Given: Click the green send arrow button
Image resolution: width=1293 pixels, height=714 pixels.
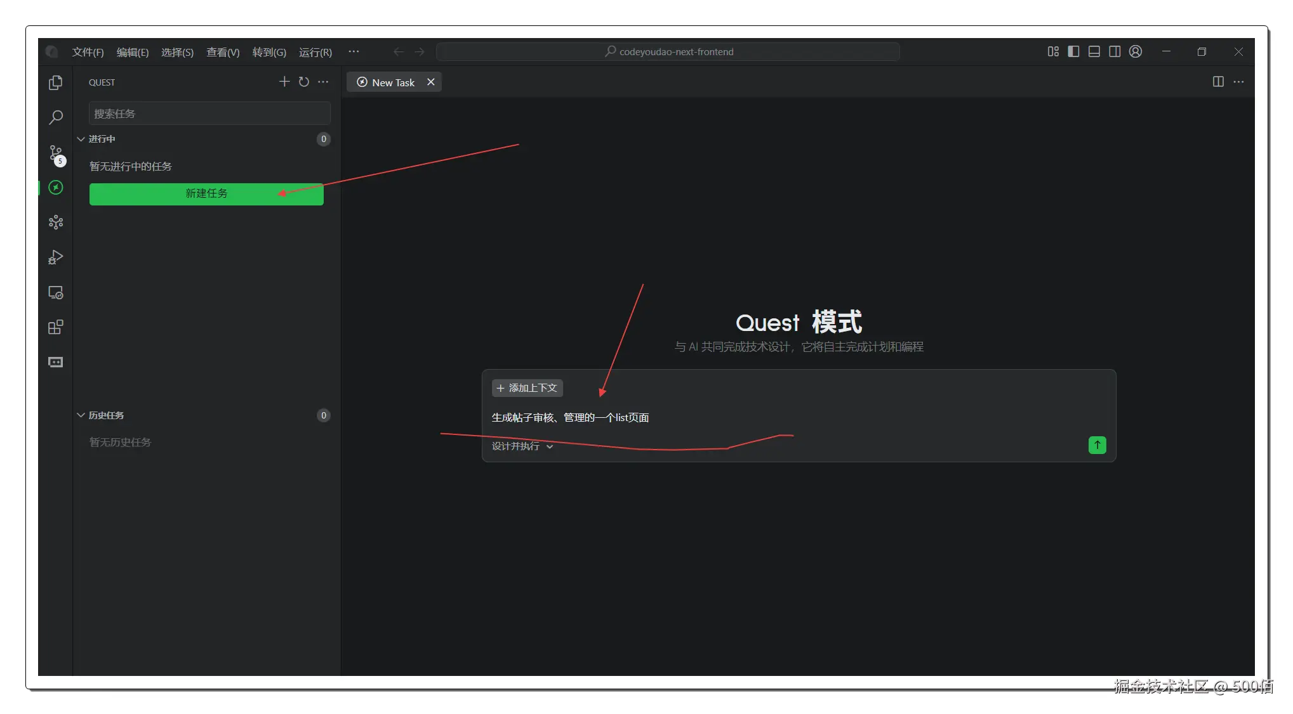Looking at the screenshot, I should coord(1097,445).
